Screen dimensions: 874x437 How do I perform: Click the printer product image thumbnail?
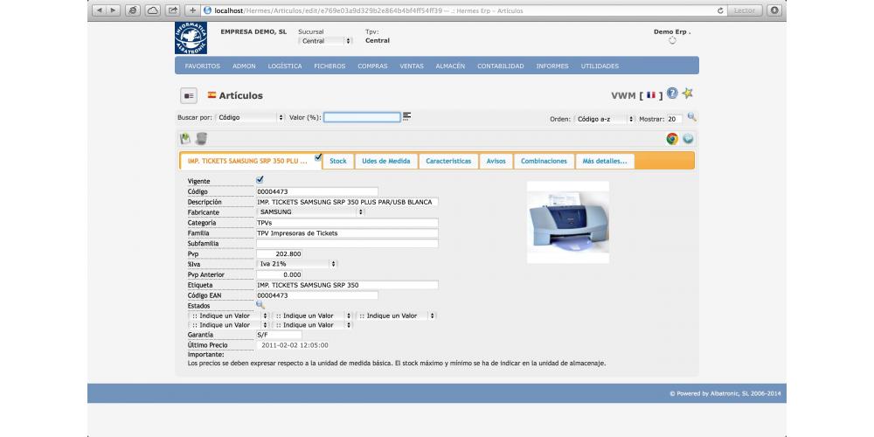pyautogui.click(x=568, y=222)
